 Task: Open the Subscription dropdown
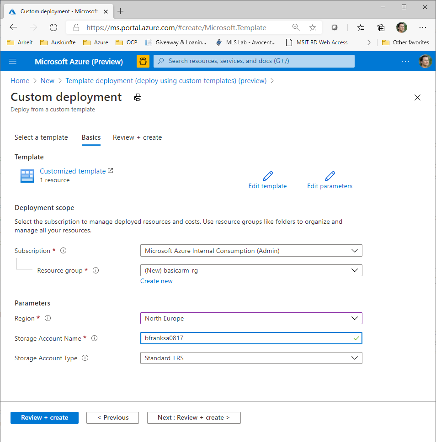251,250
